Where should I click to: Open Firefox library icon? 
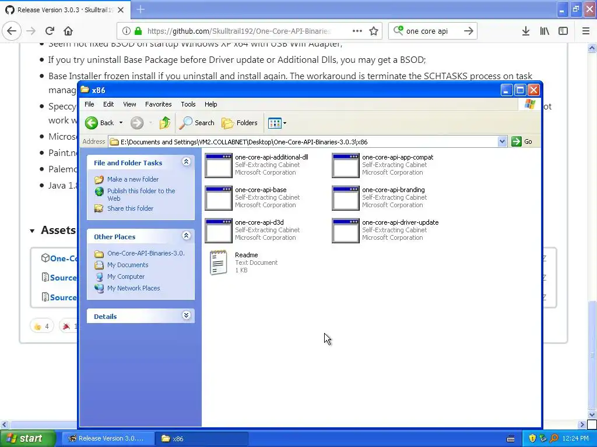click(545, 31)
